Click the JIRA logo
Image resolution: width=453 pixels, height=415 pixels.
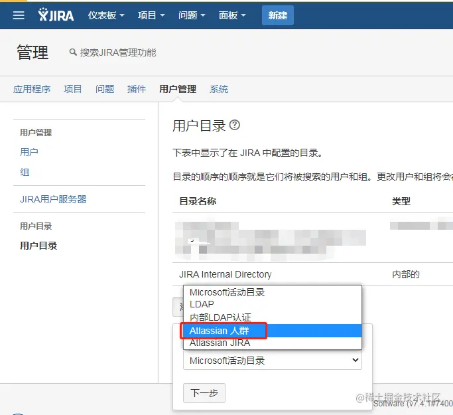56,15
